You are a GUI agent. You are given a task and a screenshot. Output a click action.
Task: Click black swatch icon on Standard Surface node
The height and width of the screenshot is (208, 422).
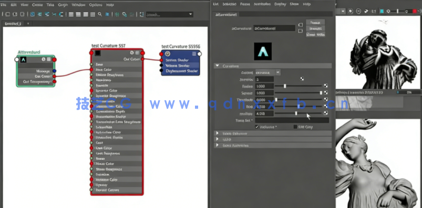click(x=97, y=53)
